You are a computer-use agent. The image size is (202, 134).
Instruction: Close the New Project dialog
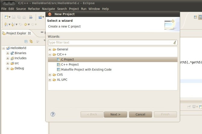click(50, 14)
